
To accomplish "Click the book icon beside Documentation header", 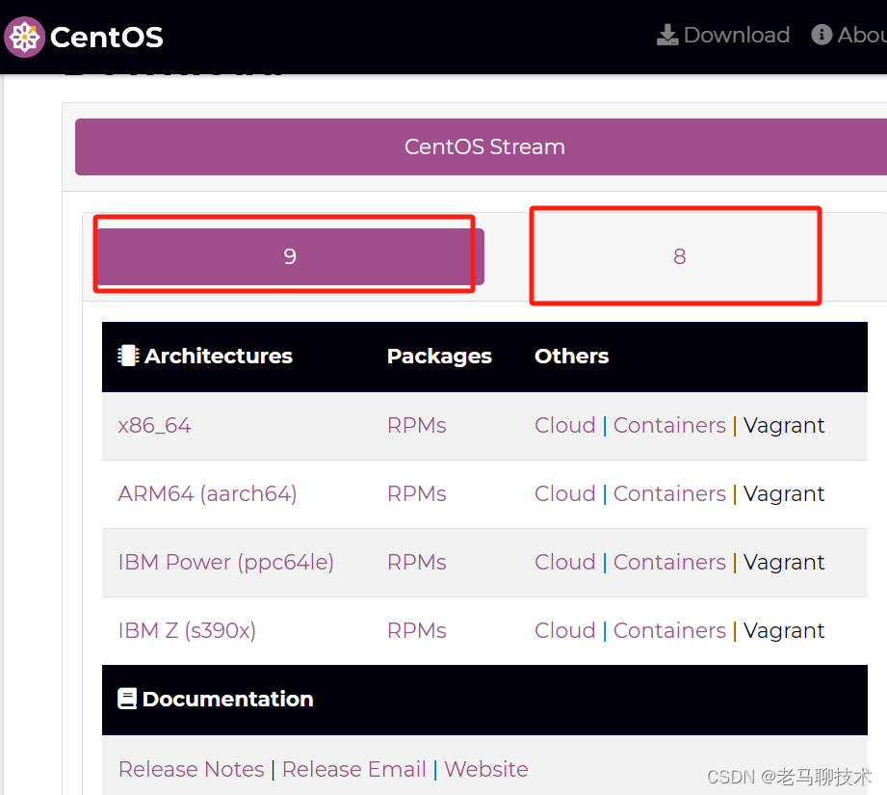I will 128,698.
